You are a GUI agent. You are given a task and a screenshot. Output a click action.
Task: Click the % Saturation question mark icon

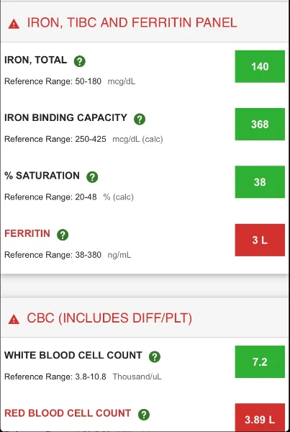(92, 177)
